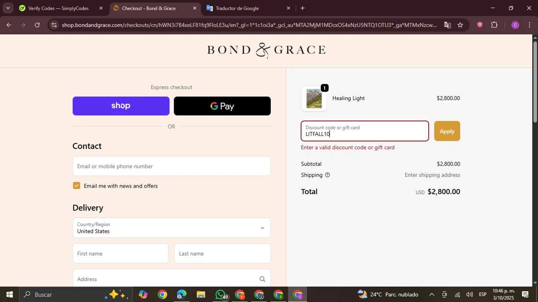Expand Country/Region dropdown
Image resolution: width=538 pixels, height=302 pixels.
pyautogui.click(x=171, y=228)
